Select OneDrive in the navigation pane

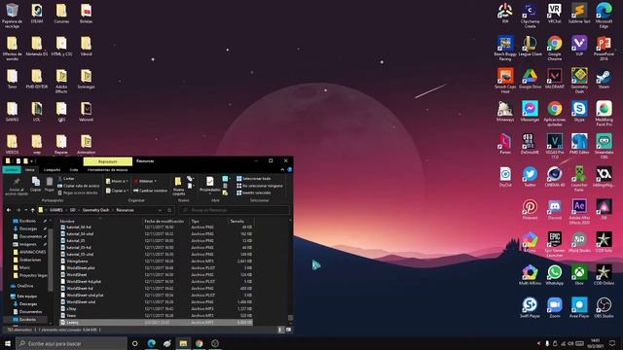[x=21, y=286]
